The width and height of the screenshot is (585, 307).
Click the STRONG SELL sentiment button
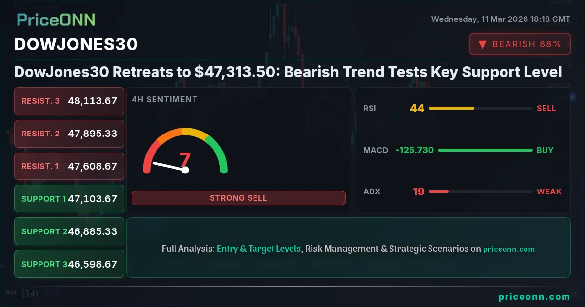click(x=238, y=198)
